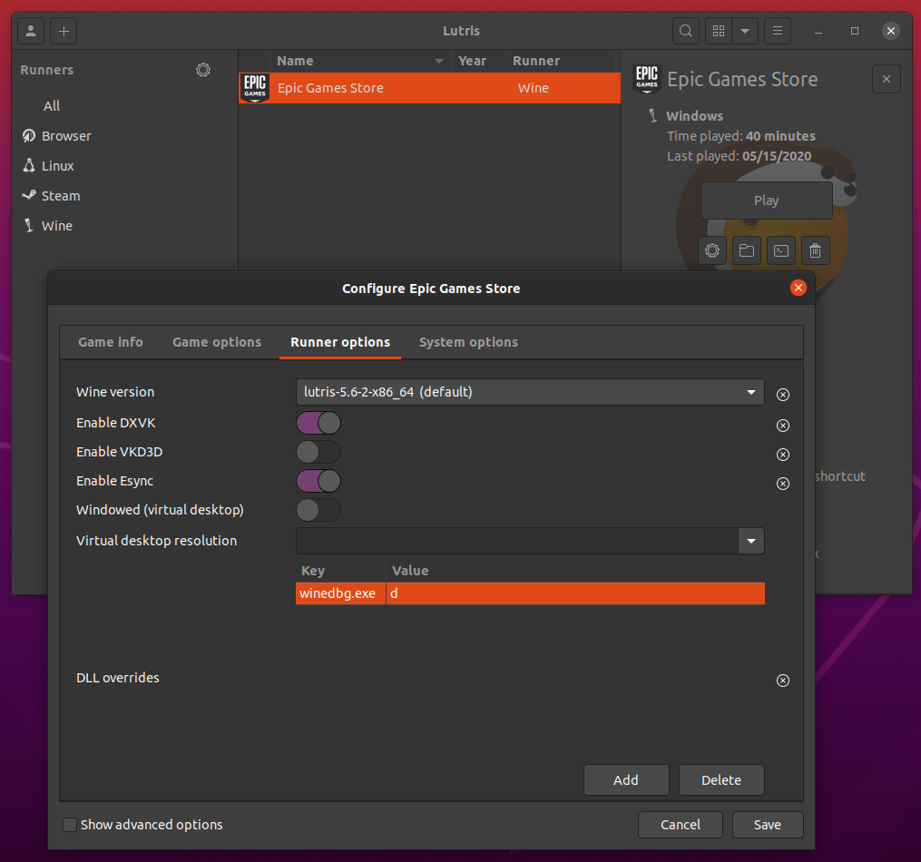Image resolution: width=921 pixels, height=862 pixels.
Task: Click the browse files folder icon
Action: [x=747, y=250]
